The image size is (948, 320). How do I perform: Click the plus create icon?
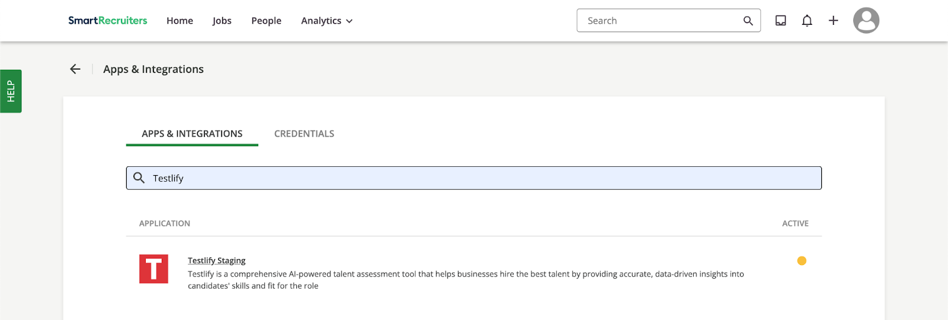coord(833,21)
